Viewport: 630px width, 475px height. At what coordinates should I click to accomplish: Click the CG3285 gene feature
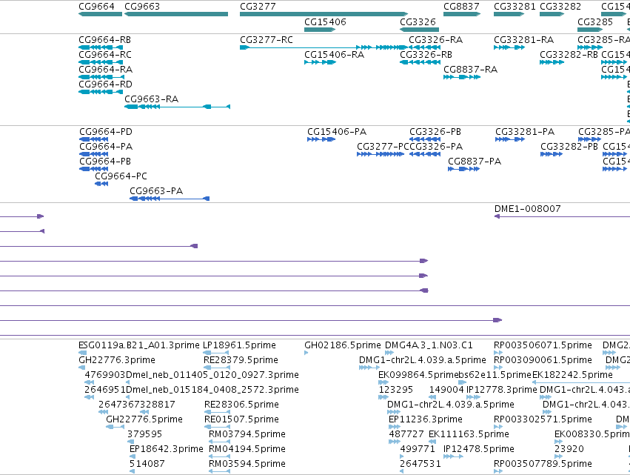click(590, 30)
